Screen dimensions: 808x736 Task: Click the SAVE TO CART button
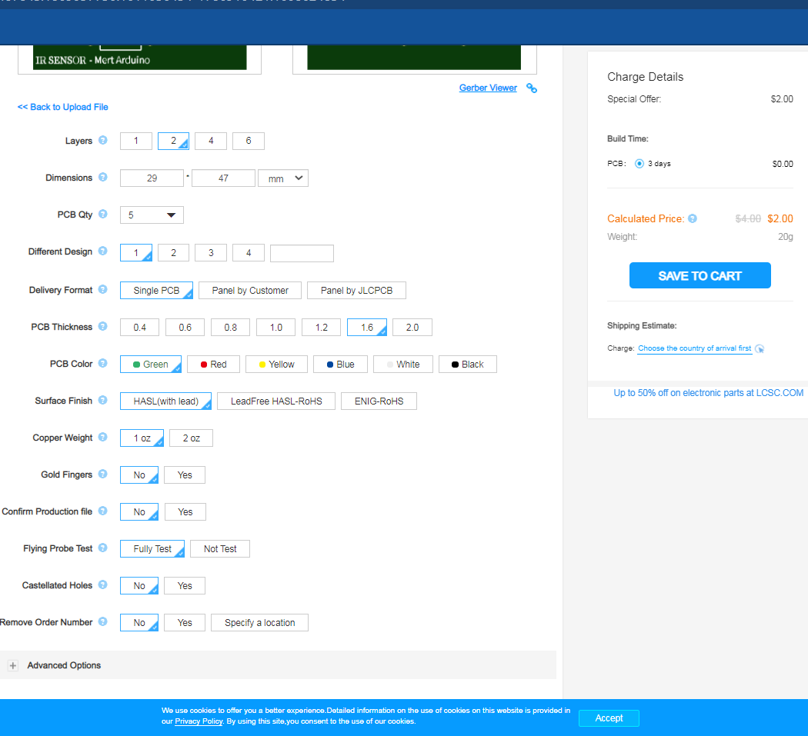tap(699, 276)
